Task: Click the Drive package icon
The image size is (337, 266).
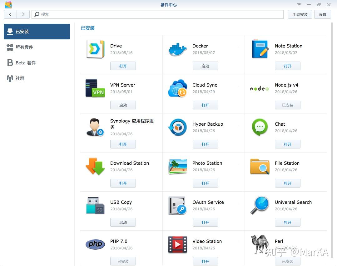Action: (x=95, y=49)
